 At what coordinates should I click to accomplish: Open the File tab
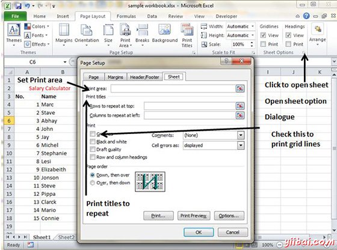tap(15, 16)
